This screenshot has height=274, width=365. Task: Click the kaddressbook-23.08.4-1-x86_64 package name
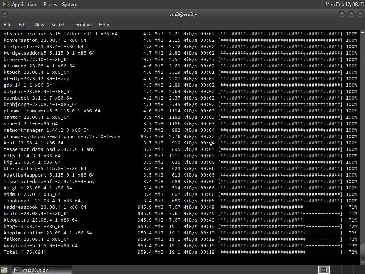click(x=45, y=207)
